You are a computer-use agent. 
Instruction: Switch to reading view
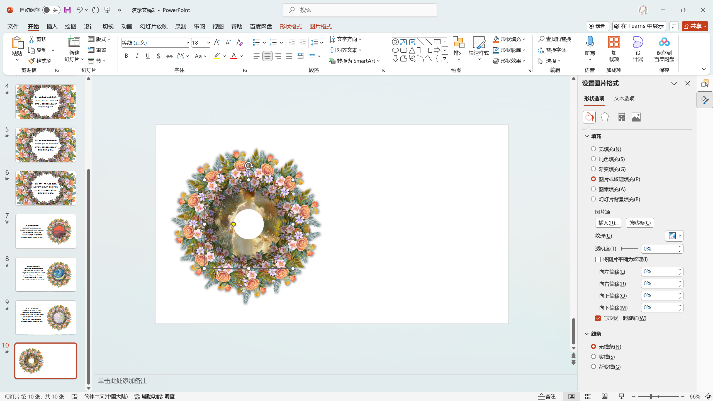click(x=604, y=396)
